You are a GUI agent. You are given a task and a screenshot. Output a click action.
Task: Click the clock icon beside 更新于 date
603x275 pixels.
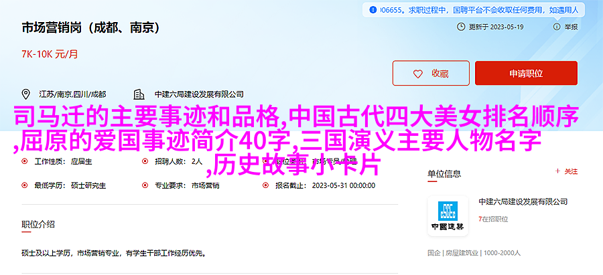[461, 27]
